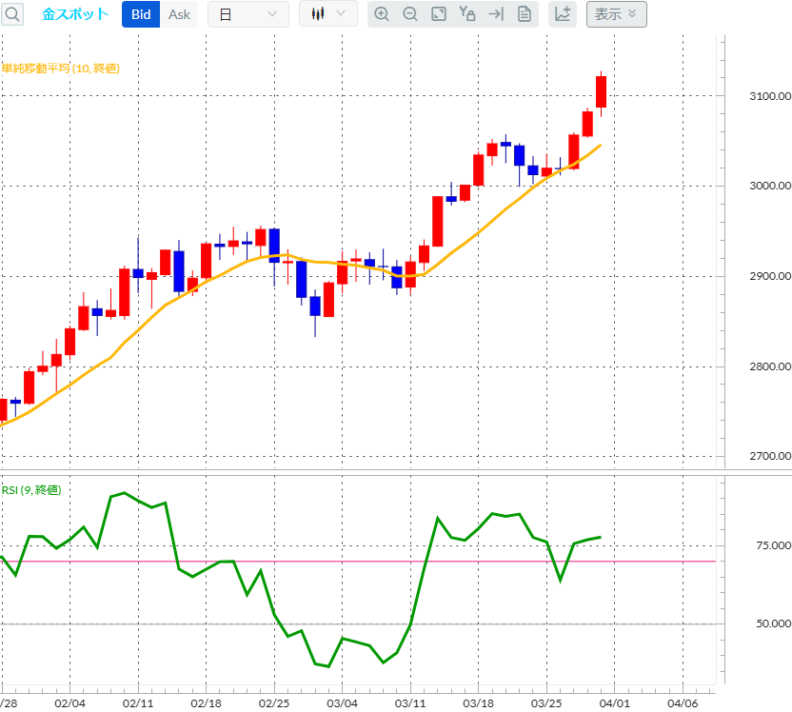792x712 pixels.
Task: Switch price display to Bid
Action: [x=141, y=14]
